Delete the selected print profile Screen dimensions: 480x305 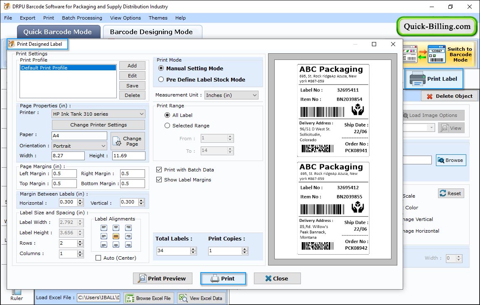pos(132,95)
